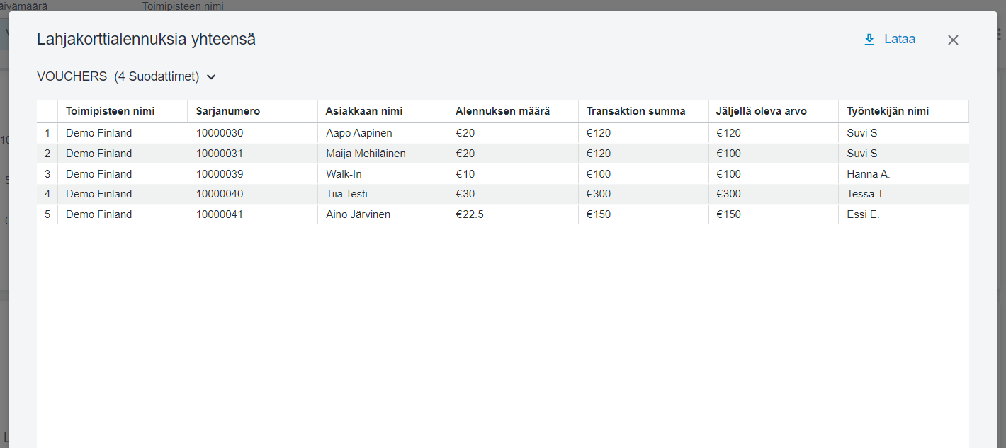Sort by Toimipisteen nimi column header

pos(110,111)
